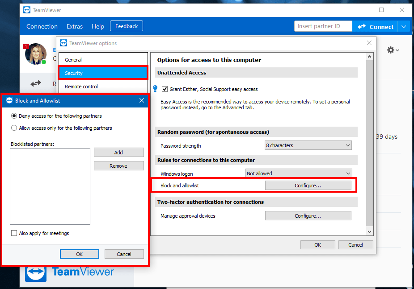Add a blocklisted partner
Screen dimensions: 414x289
118,152
